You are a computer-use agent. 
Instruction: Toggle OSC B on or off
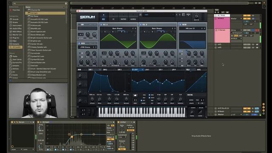pos(141,25)
